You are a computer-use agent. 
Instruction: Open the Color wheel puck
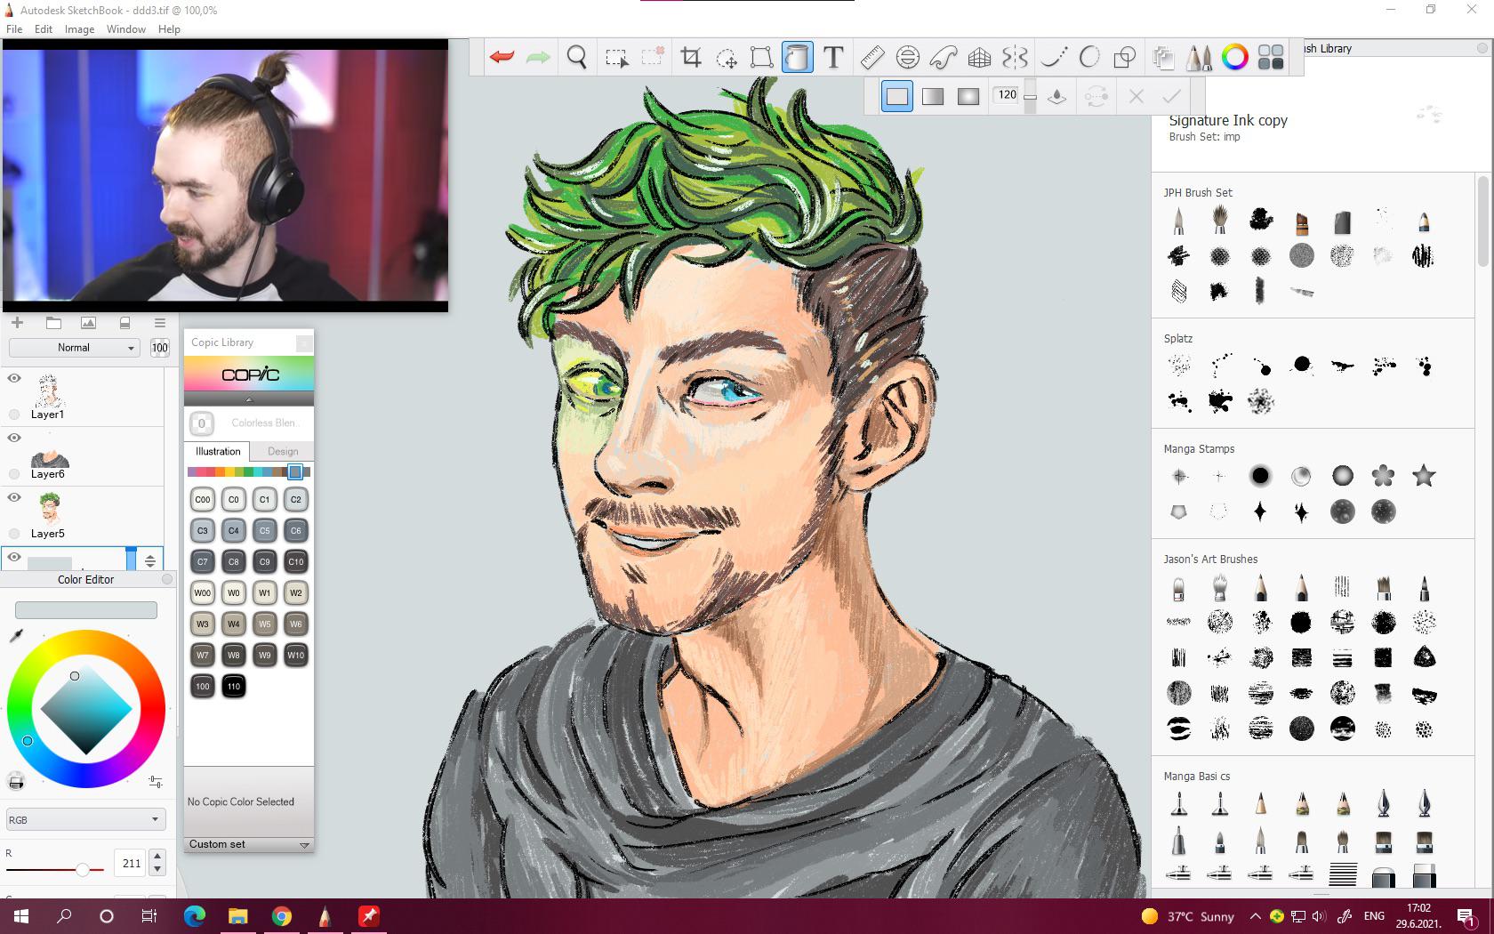tap(1235, 57)
